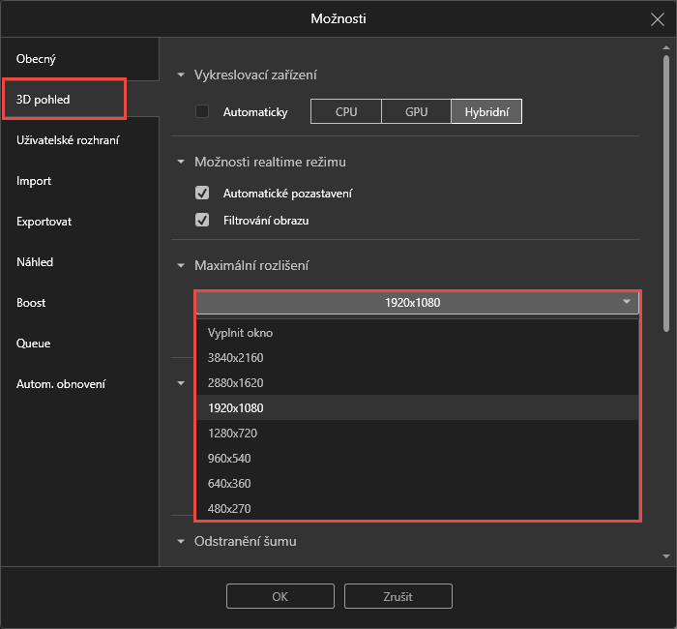
Task: Uncheck Automatické pozastavení option
Action: point(202,193)
